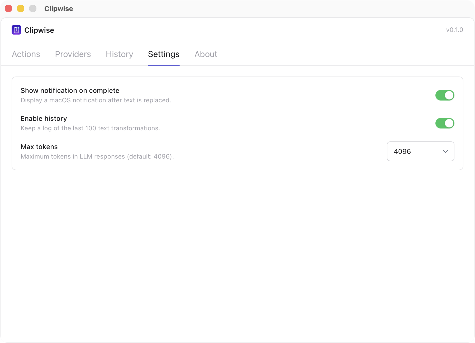Select the currently active Settings tab

click(x=164, y=54)
